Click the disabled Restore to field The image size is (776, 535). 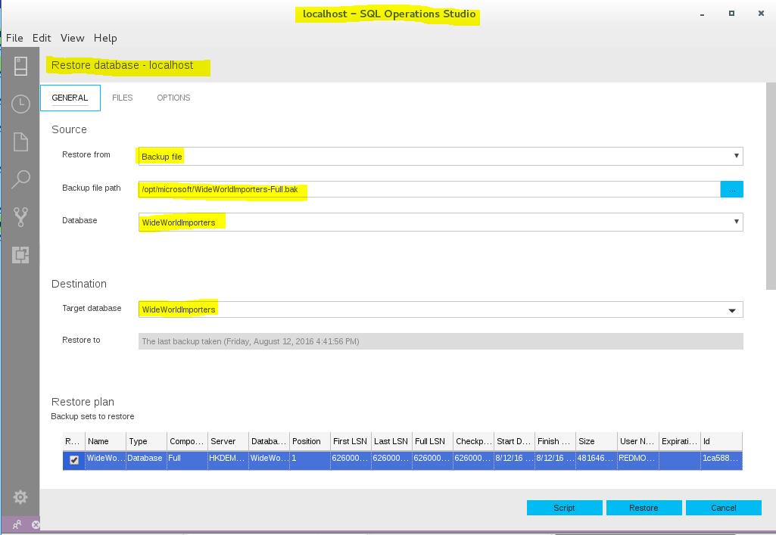coord(441,341)
